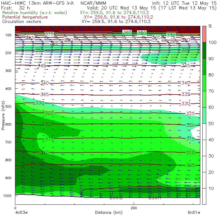Click the 385 contour label
This screenshot has height=218, width=218.
tap(127, 32)
